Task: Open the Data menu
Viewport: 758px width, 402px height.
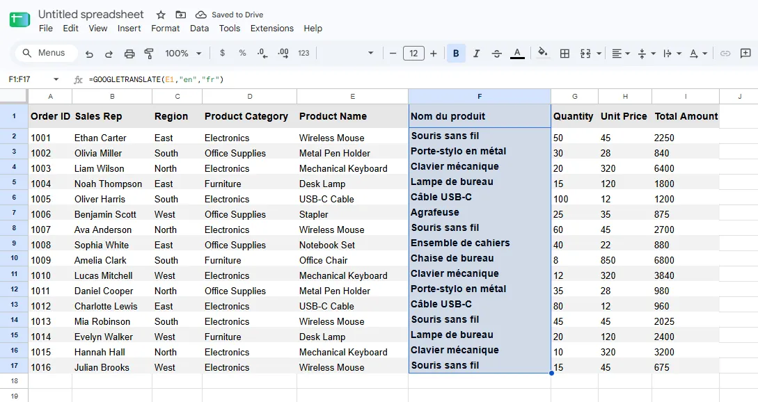Action: click(199, 29)
